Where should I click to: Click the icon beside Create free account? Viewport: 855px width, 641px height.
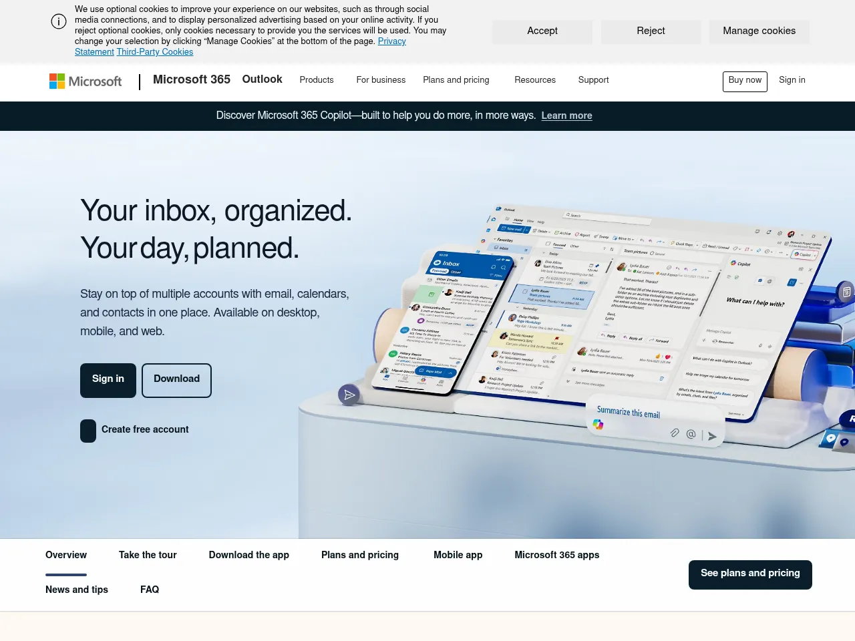[x=88, y=431]
